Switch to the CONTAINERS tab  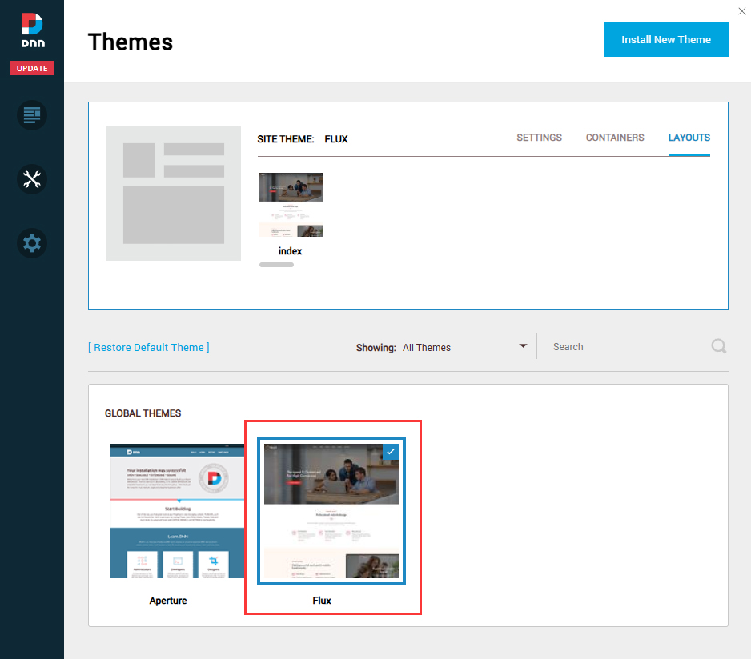(x=615, y=138)
